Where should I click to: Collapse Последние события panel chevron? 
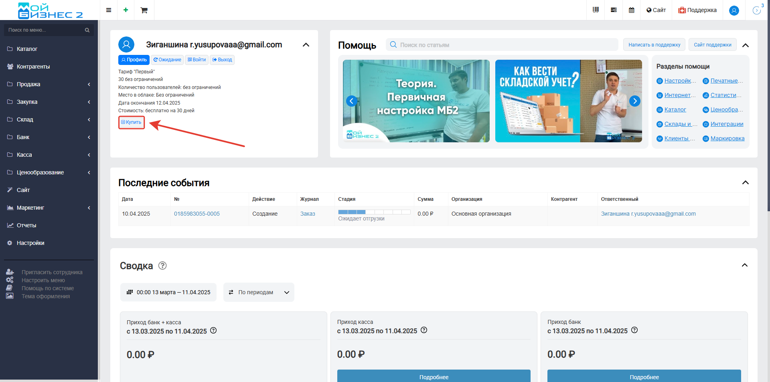point(746,182)
